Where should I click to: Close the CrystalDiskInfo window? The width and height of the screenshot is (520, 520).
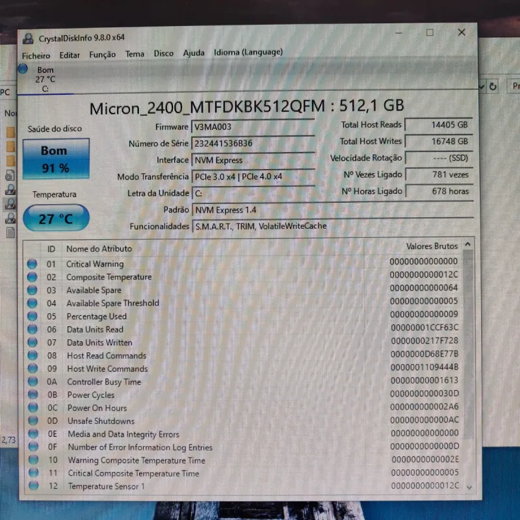pos(461,32)
